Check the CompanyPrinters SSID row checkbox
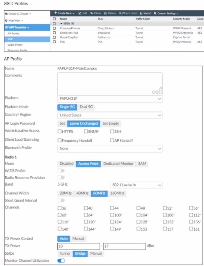 [x=54, y=28]
